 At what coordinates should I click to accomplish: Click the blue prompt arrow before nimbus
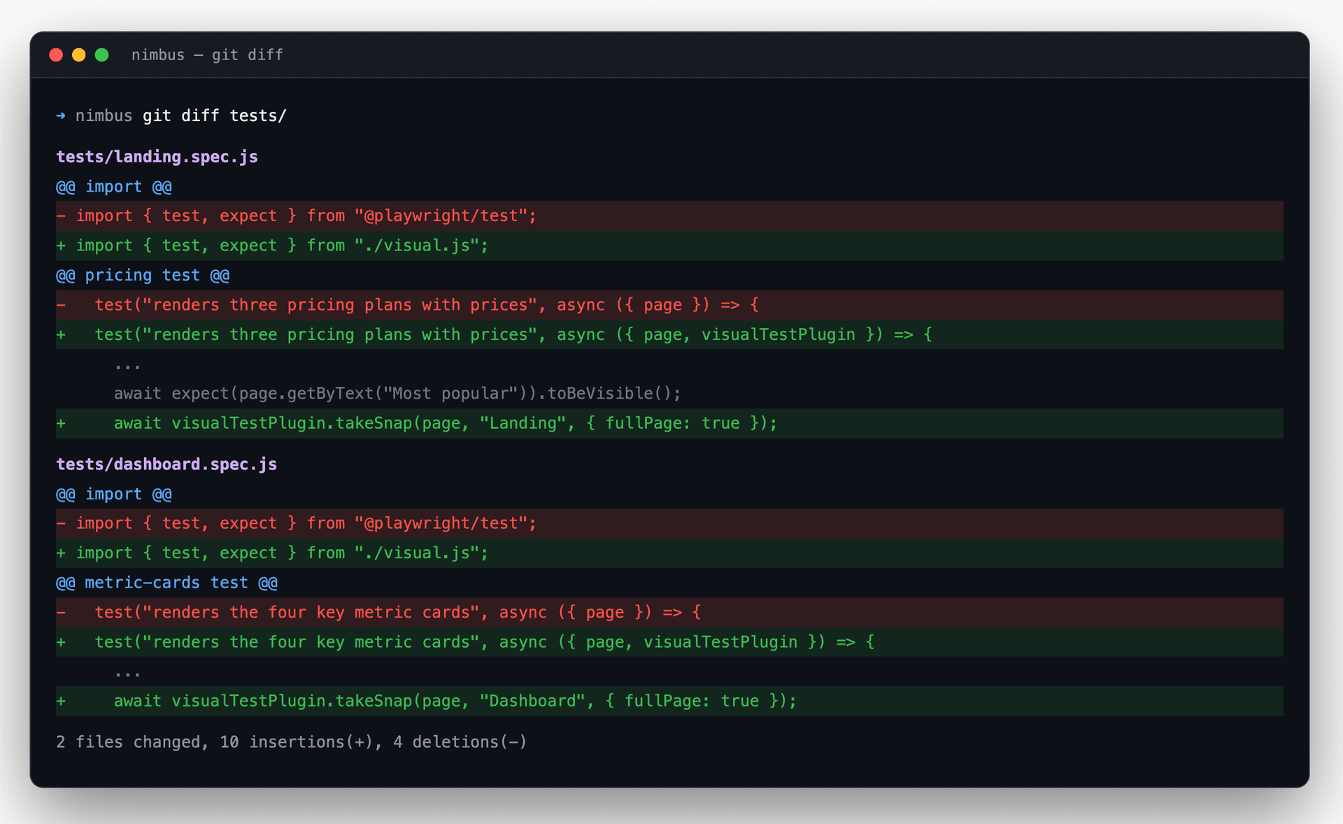[x=61, y=115]
